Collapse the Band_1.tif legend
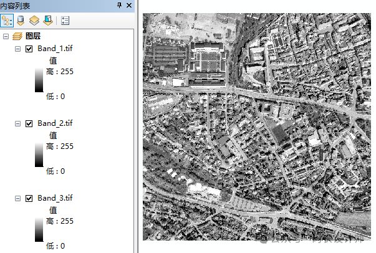The height and width of the screenshot is (253, 376). point(17,49)
